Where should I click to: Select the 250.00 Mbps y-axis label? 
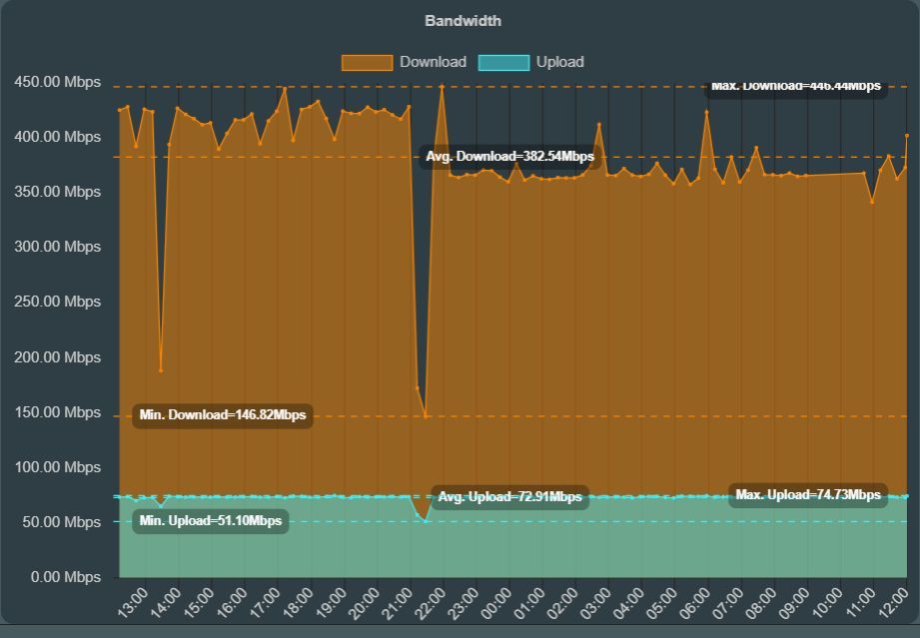pos(58,302)
